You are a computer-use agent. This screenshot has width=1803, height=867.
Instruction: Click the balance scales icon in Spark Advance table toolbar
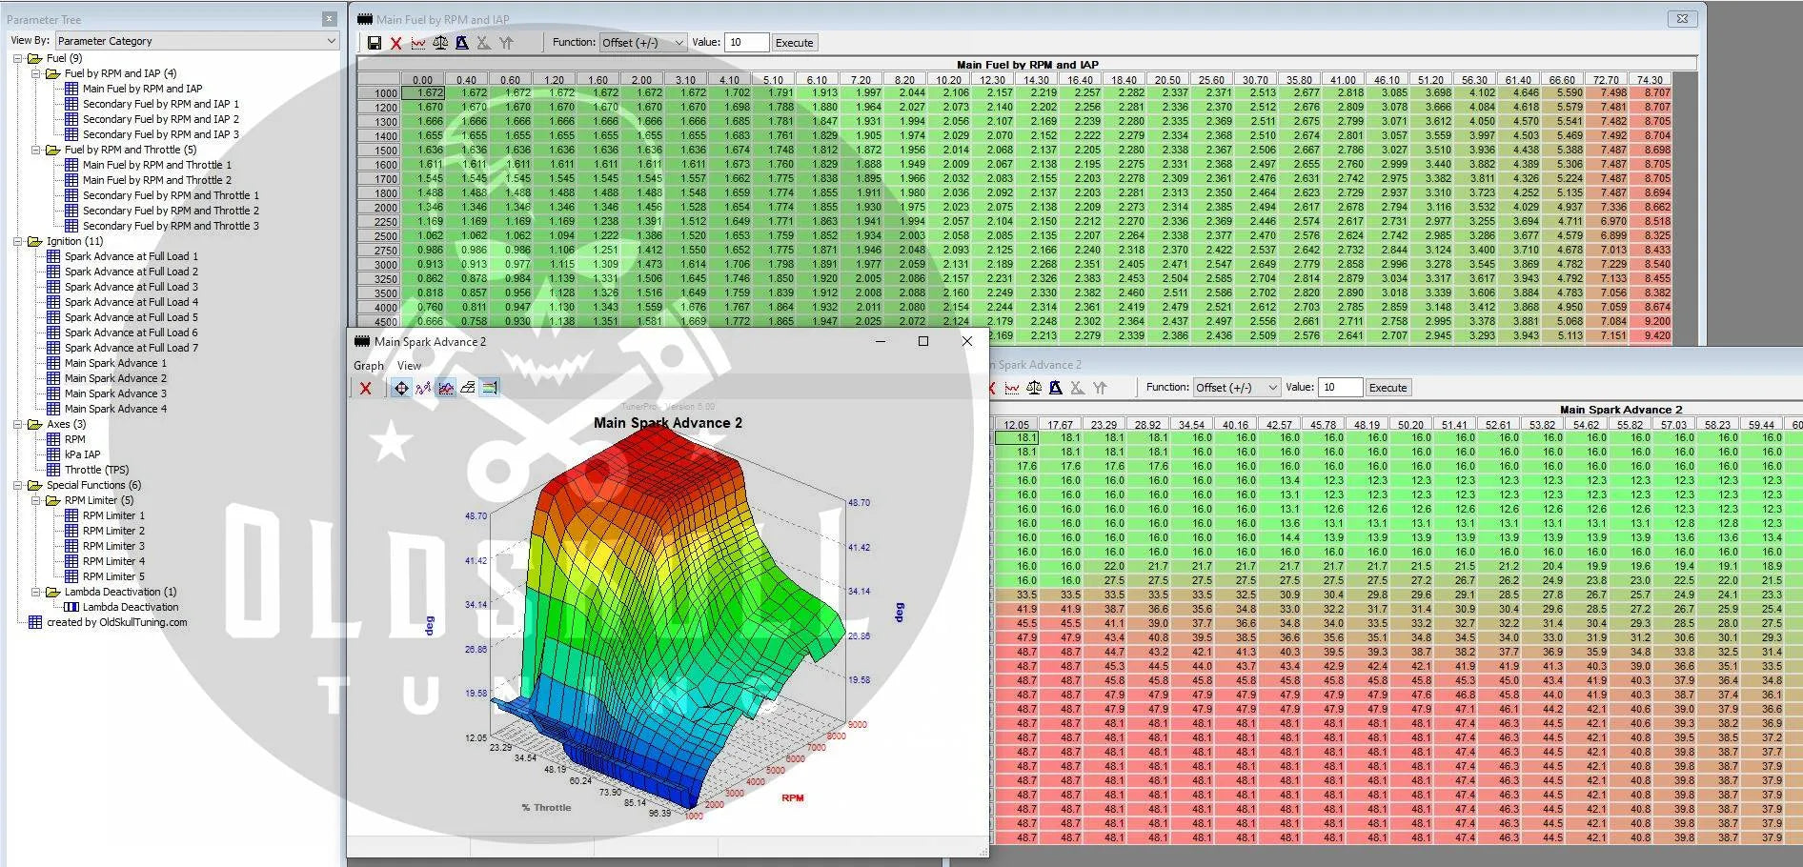(1034, 388)
